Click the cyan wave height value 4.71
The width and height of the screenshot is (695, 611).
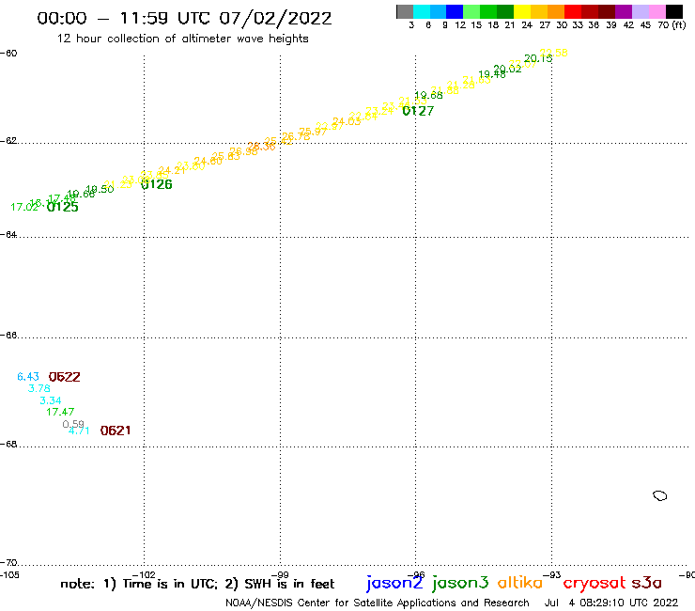(79, 431)
